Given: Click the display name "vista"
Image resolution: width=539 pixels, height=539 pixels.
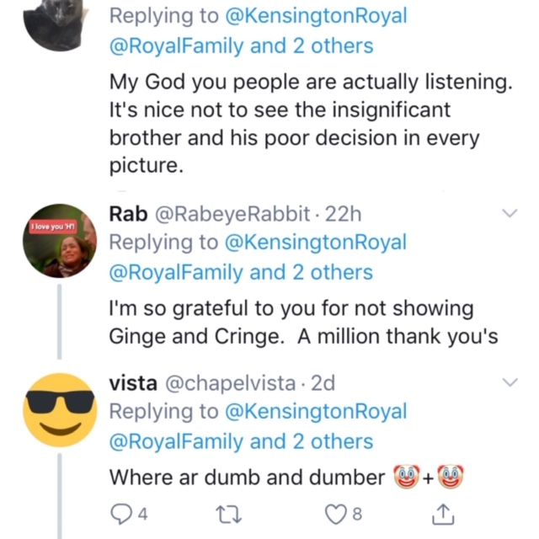Looking at the screenshot, I should [x=132, y=383].
